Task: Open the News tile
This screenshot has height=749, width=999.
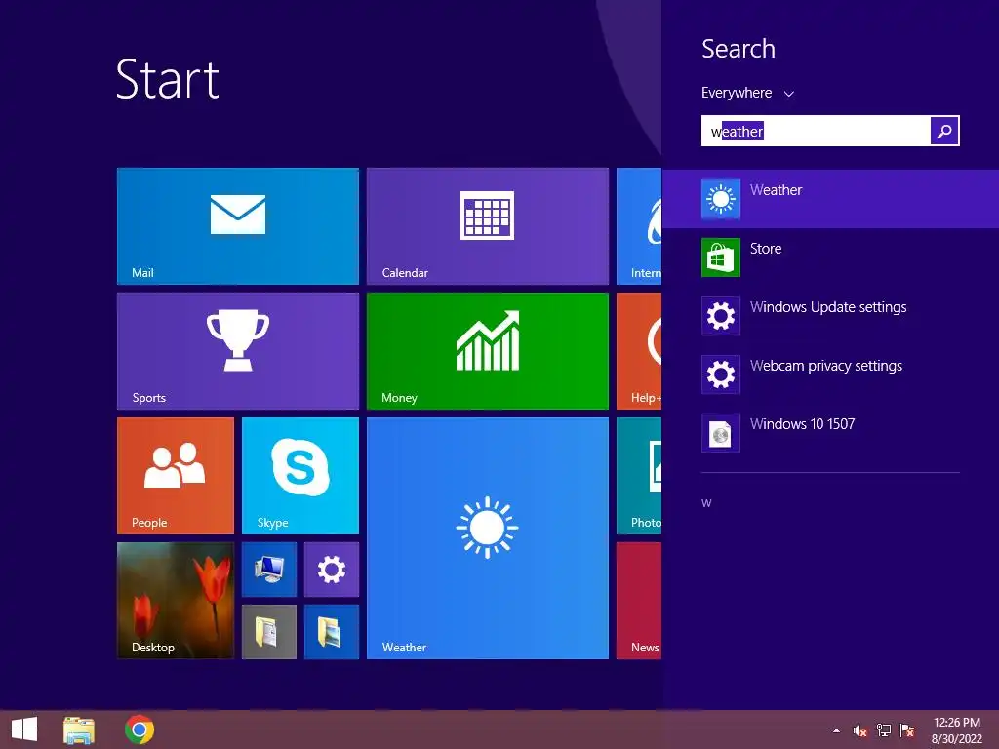Action: click(639, 601)
